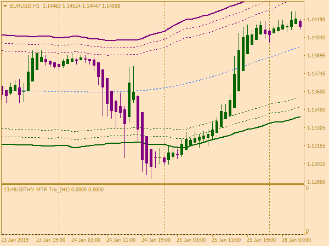Select the 24 Jan 19:00 time label

[x=156, y=239]
